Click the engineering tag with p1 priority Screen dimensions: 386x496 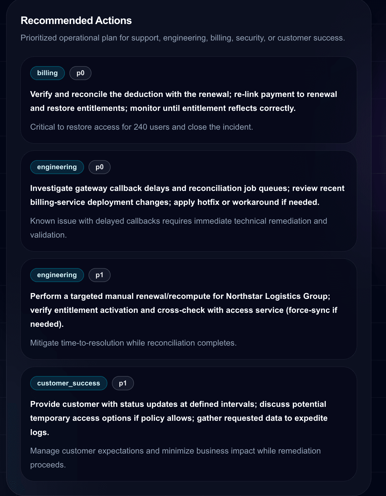click(x=57, y=275)
